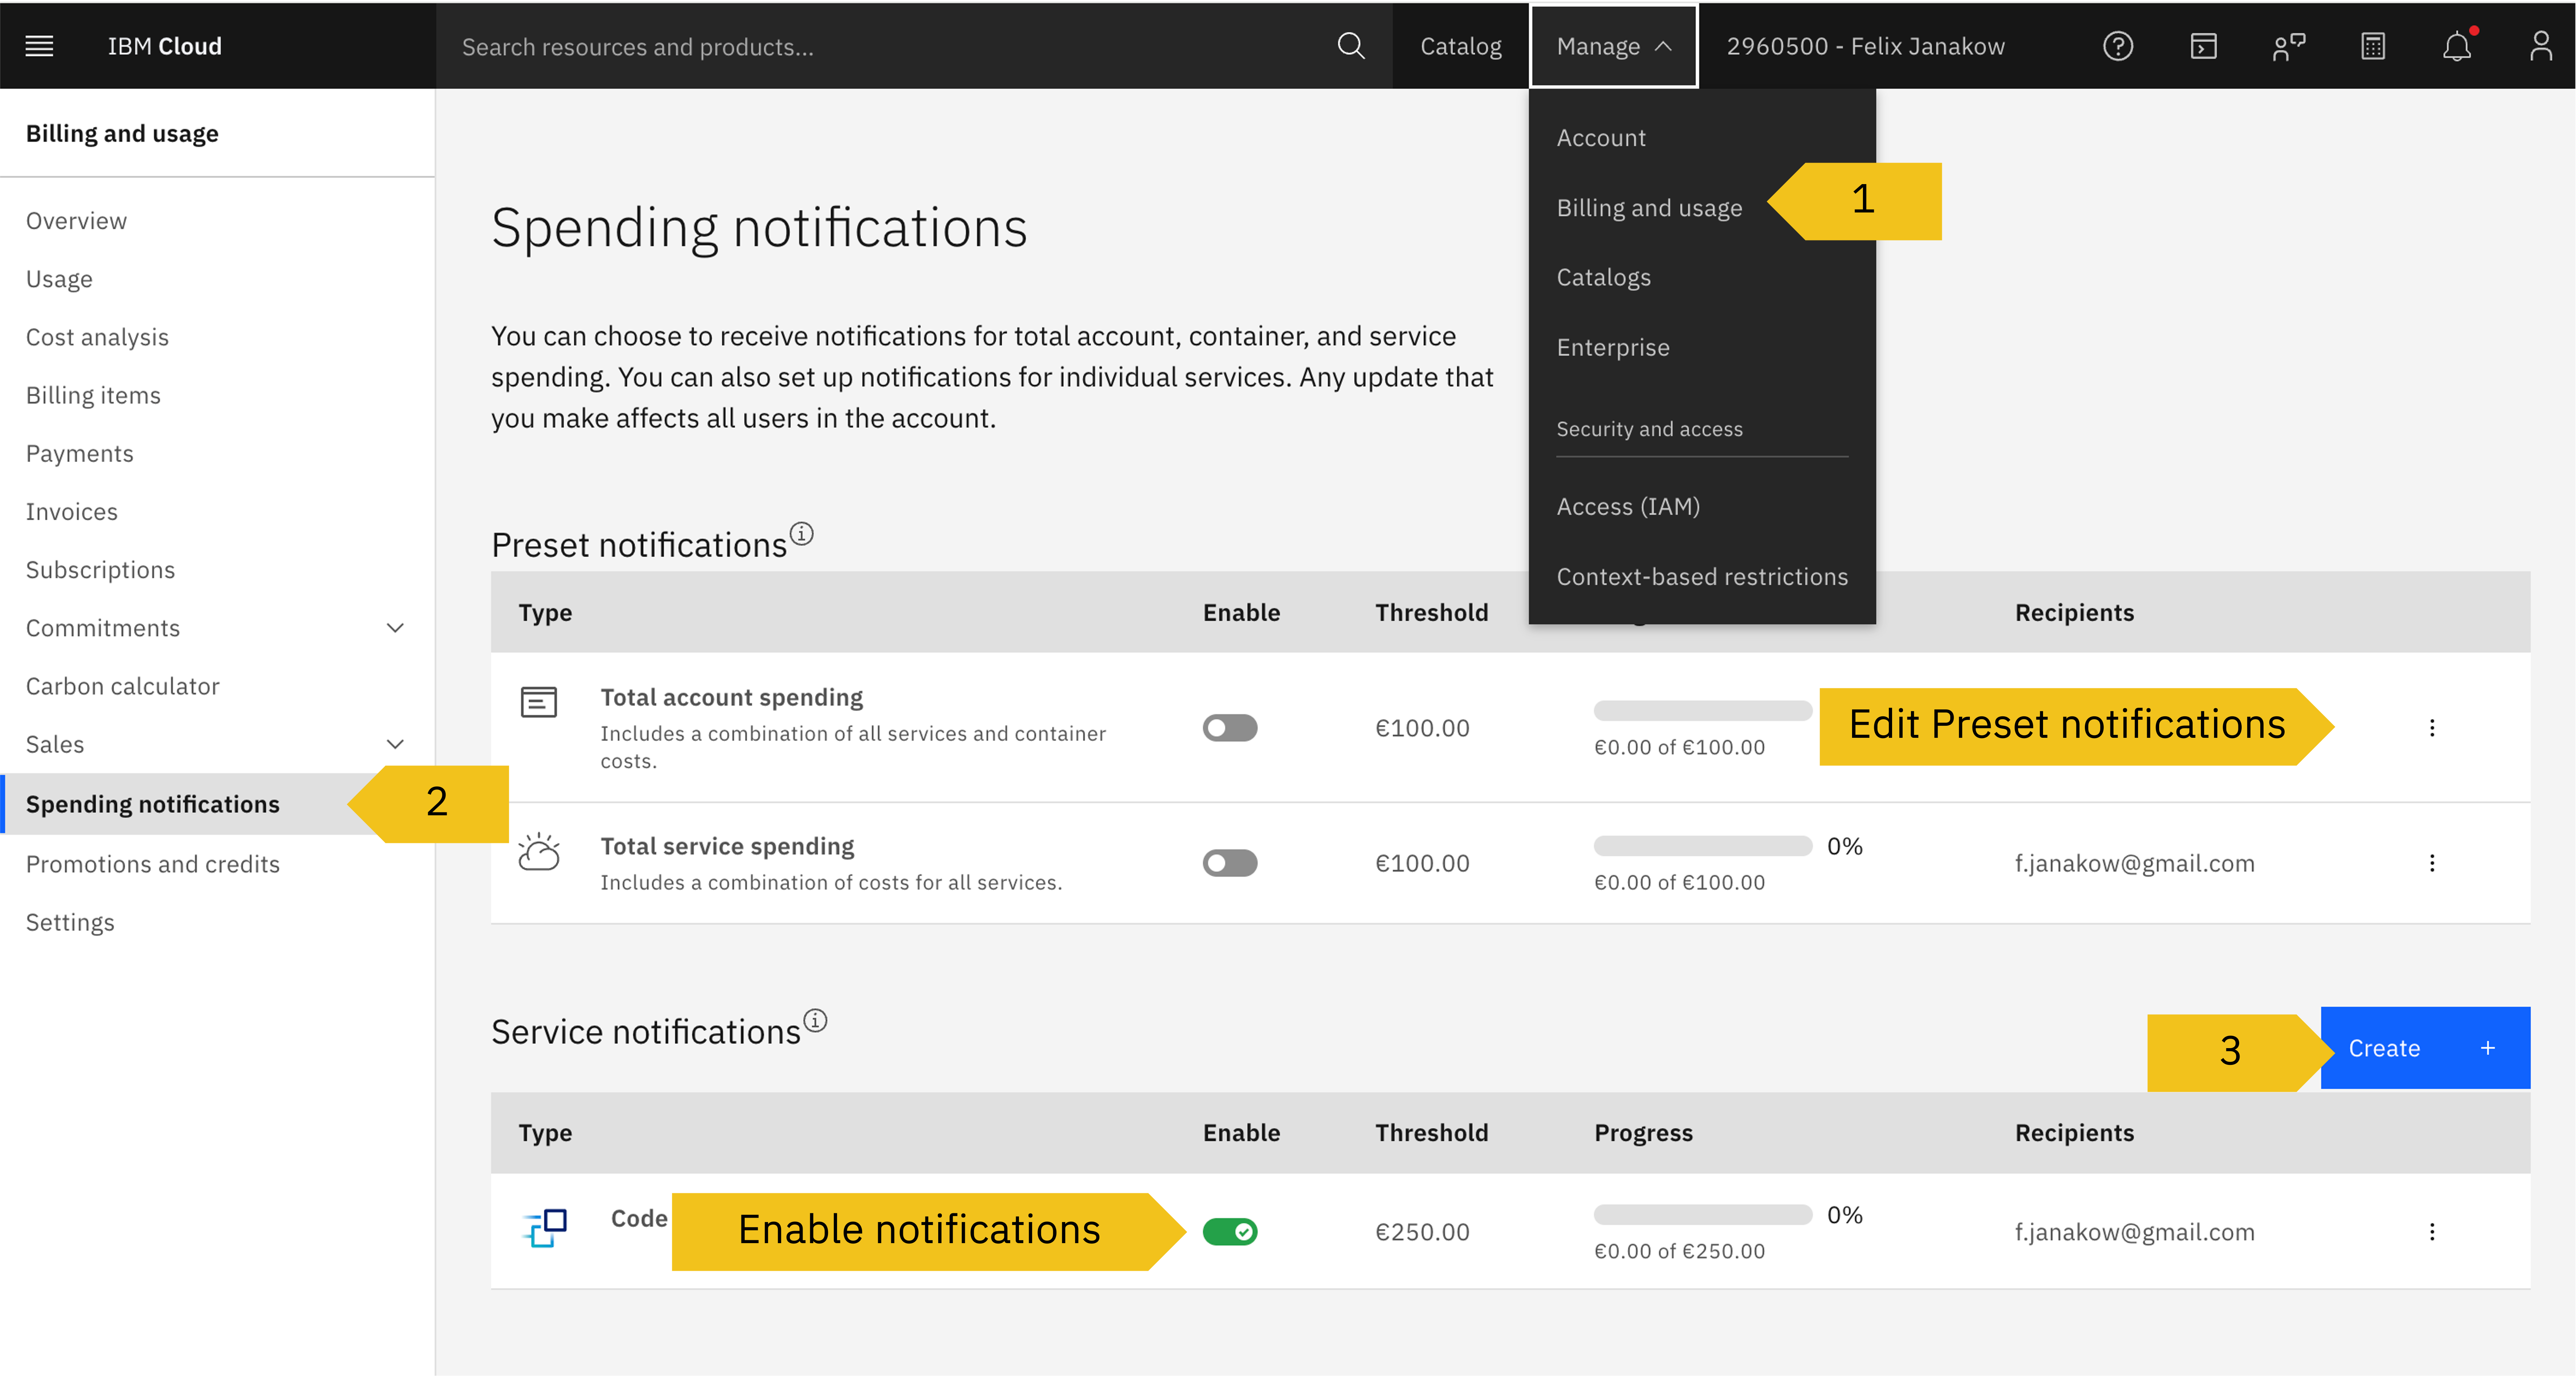This screenshot has width=2576, height=1377.
Task: Open the user avatar profile icon
Action: 2541,45
